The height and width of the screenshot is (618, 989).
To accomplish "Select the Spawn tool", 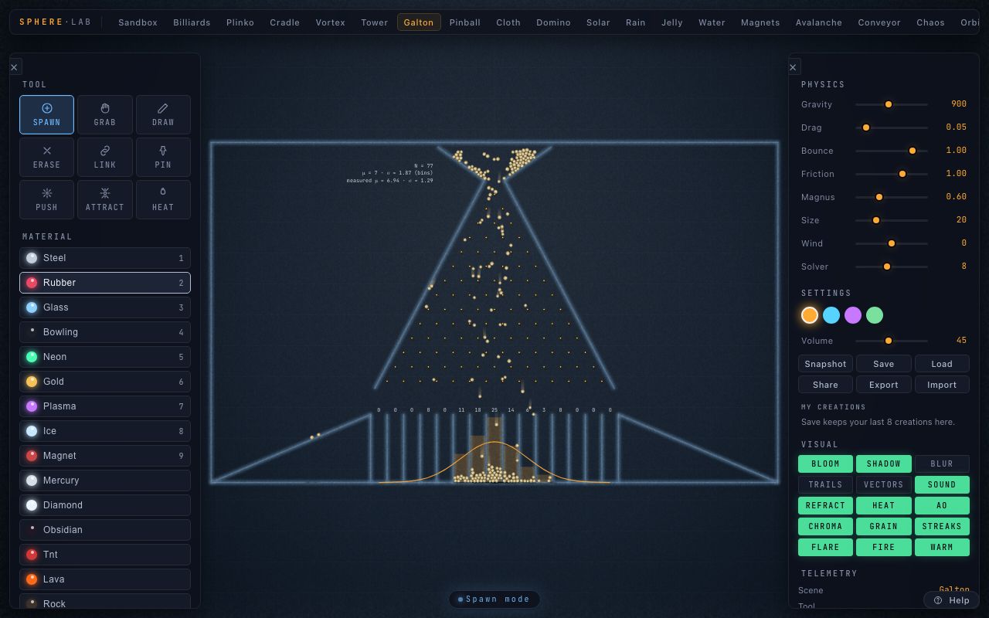I will point(46,114).
